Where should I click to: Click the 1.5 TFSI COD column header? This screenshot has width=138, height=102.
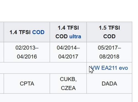(x=109, y=32)
